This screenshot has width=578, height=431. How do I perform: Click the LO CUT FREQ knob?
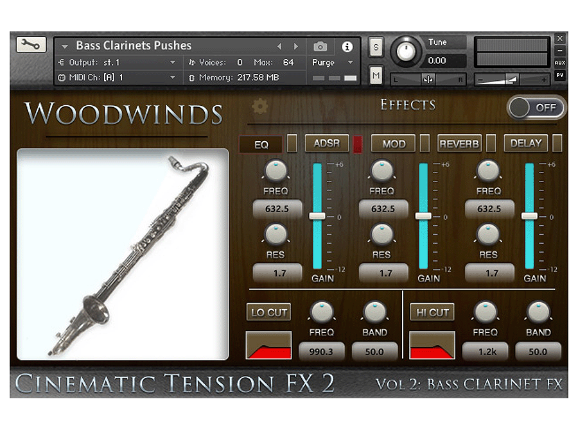click(x=322, y=312)
